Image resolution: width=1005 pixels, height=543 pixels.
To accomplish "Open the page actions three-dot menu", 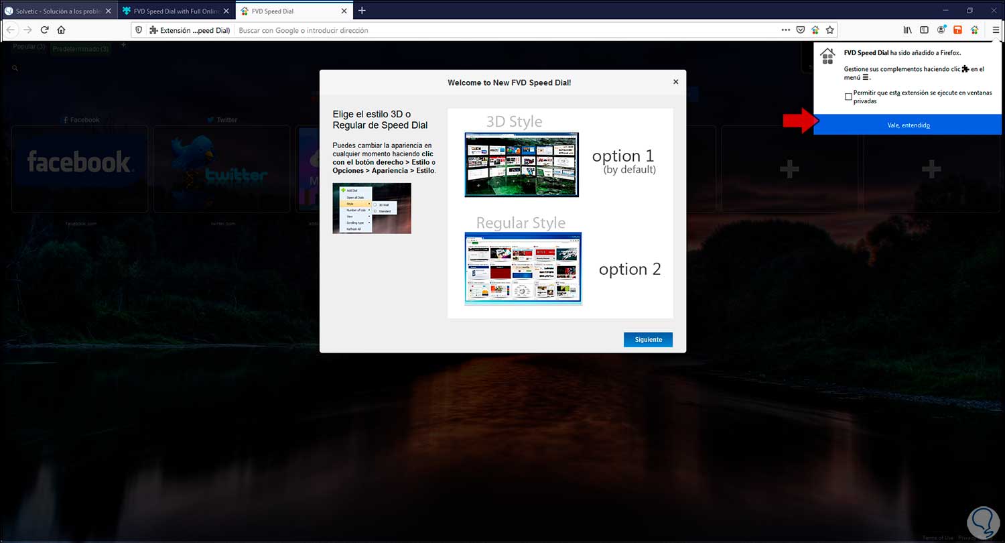I will pyautogui.click(x=786, y=30).
